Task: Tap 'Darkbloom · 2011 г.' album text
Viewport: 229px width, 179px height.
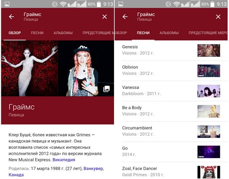Action: point(141,94)
